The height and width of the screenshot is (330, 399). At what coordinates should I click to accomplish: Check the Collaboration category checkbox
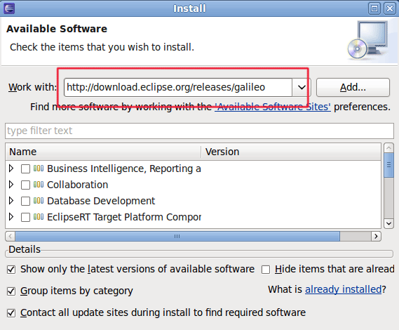(25, 185)
